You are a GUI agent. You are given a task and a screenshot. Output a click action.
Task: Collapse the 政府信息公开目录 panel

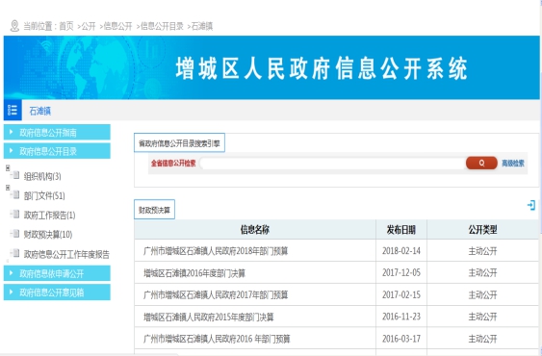[57, 151]
